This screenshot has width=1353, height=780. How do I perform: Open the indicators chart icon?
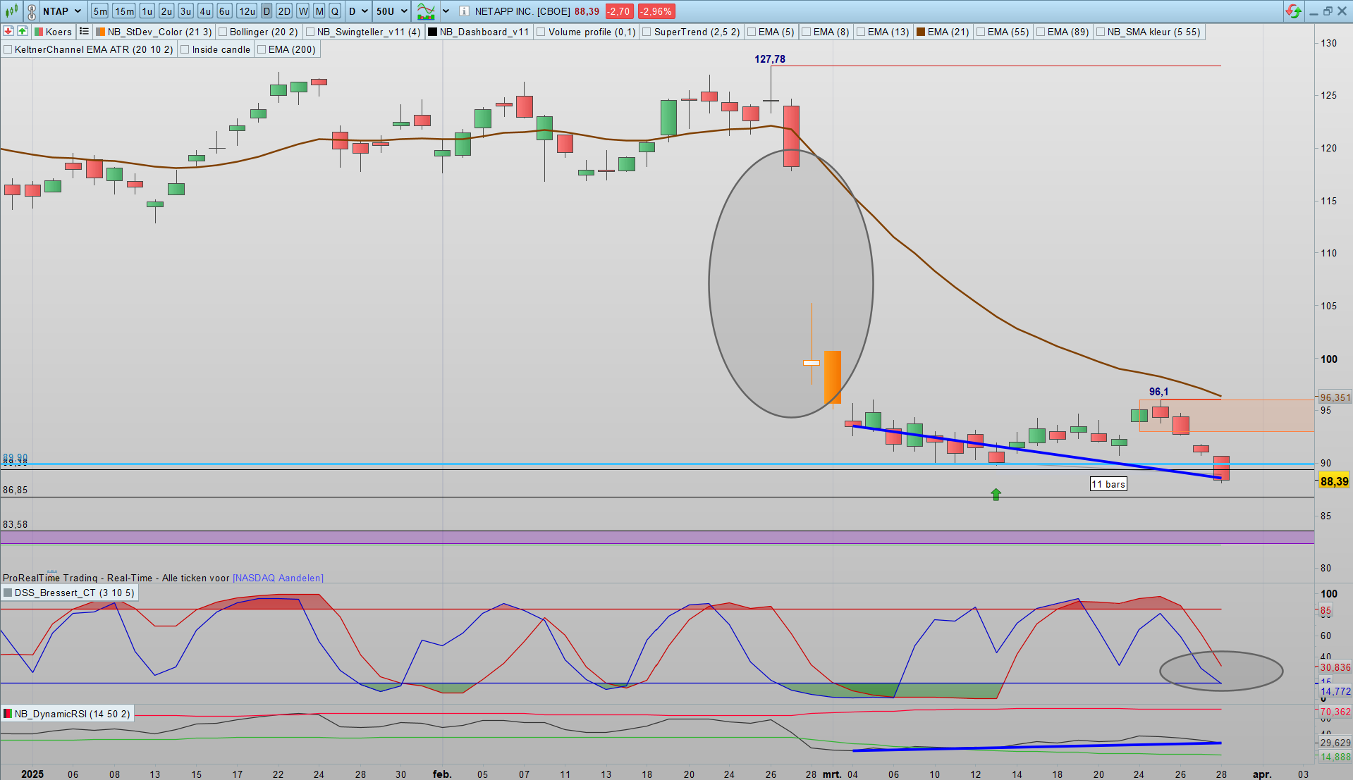point(426,11)
